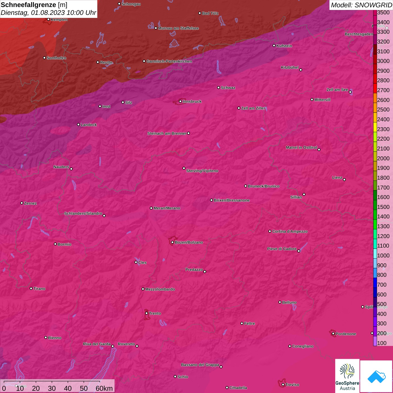Click the Schlanders/Silandro label

pos(83,213)
